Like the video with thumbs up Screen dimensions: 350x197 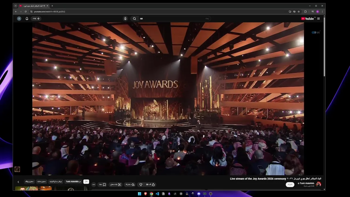pos(150,185)
